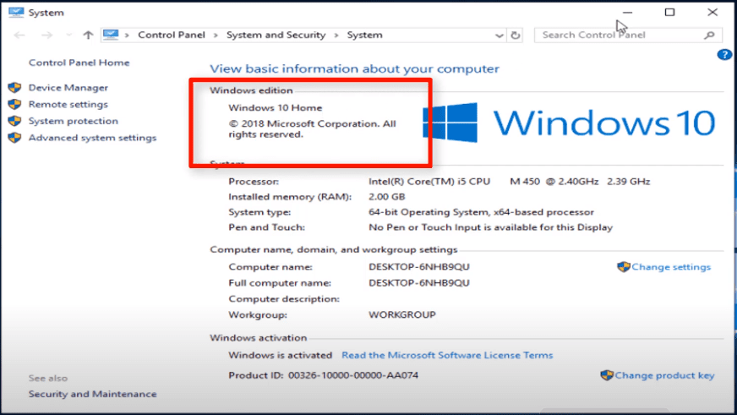Click the 2.00 GB RAM value
Viewport: 737px width, 415px height.
(387, 197)
